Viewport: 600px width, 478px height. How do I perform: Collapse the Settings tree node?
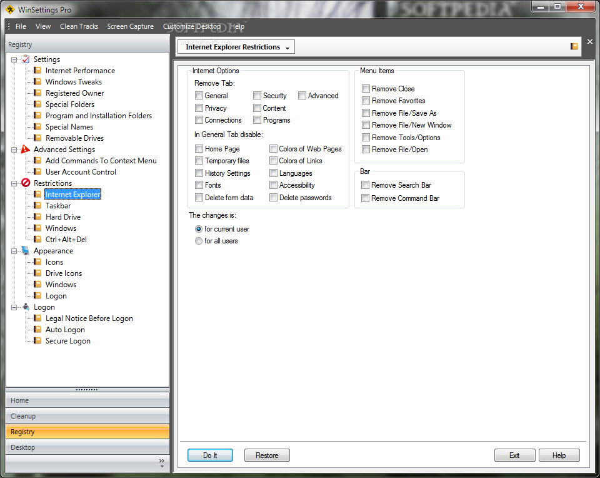pos(14,59)
